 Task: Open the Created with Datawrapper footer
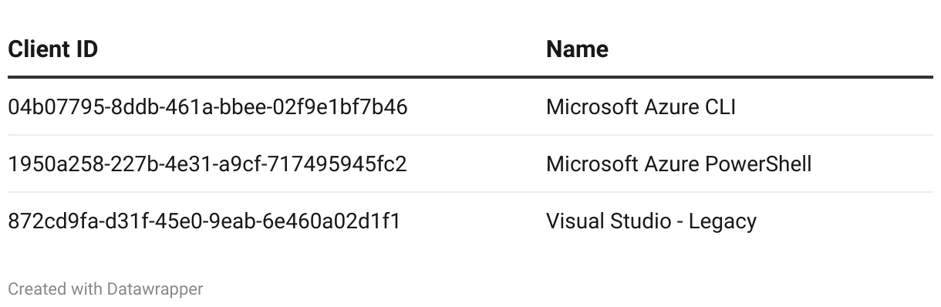106,289
